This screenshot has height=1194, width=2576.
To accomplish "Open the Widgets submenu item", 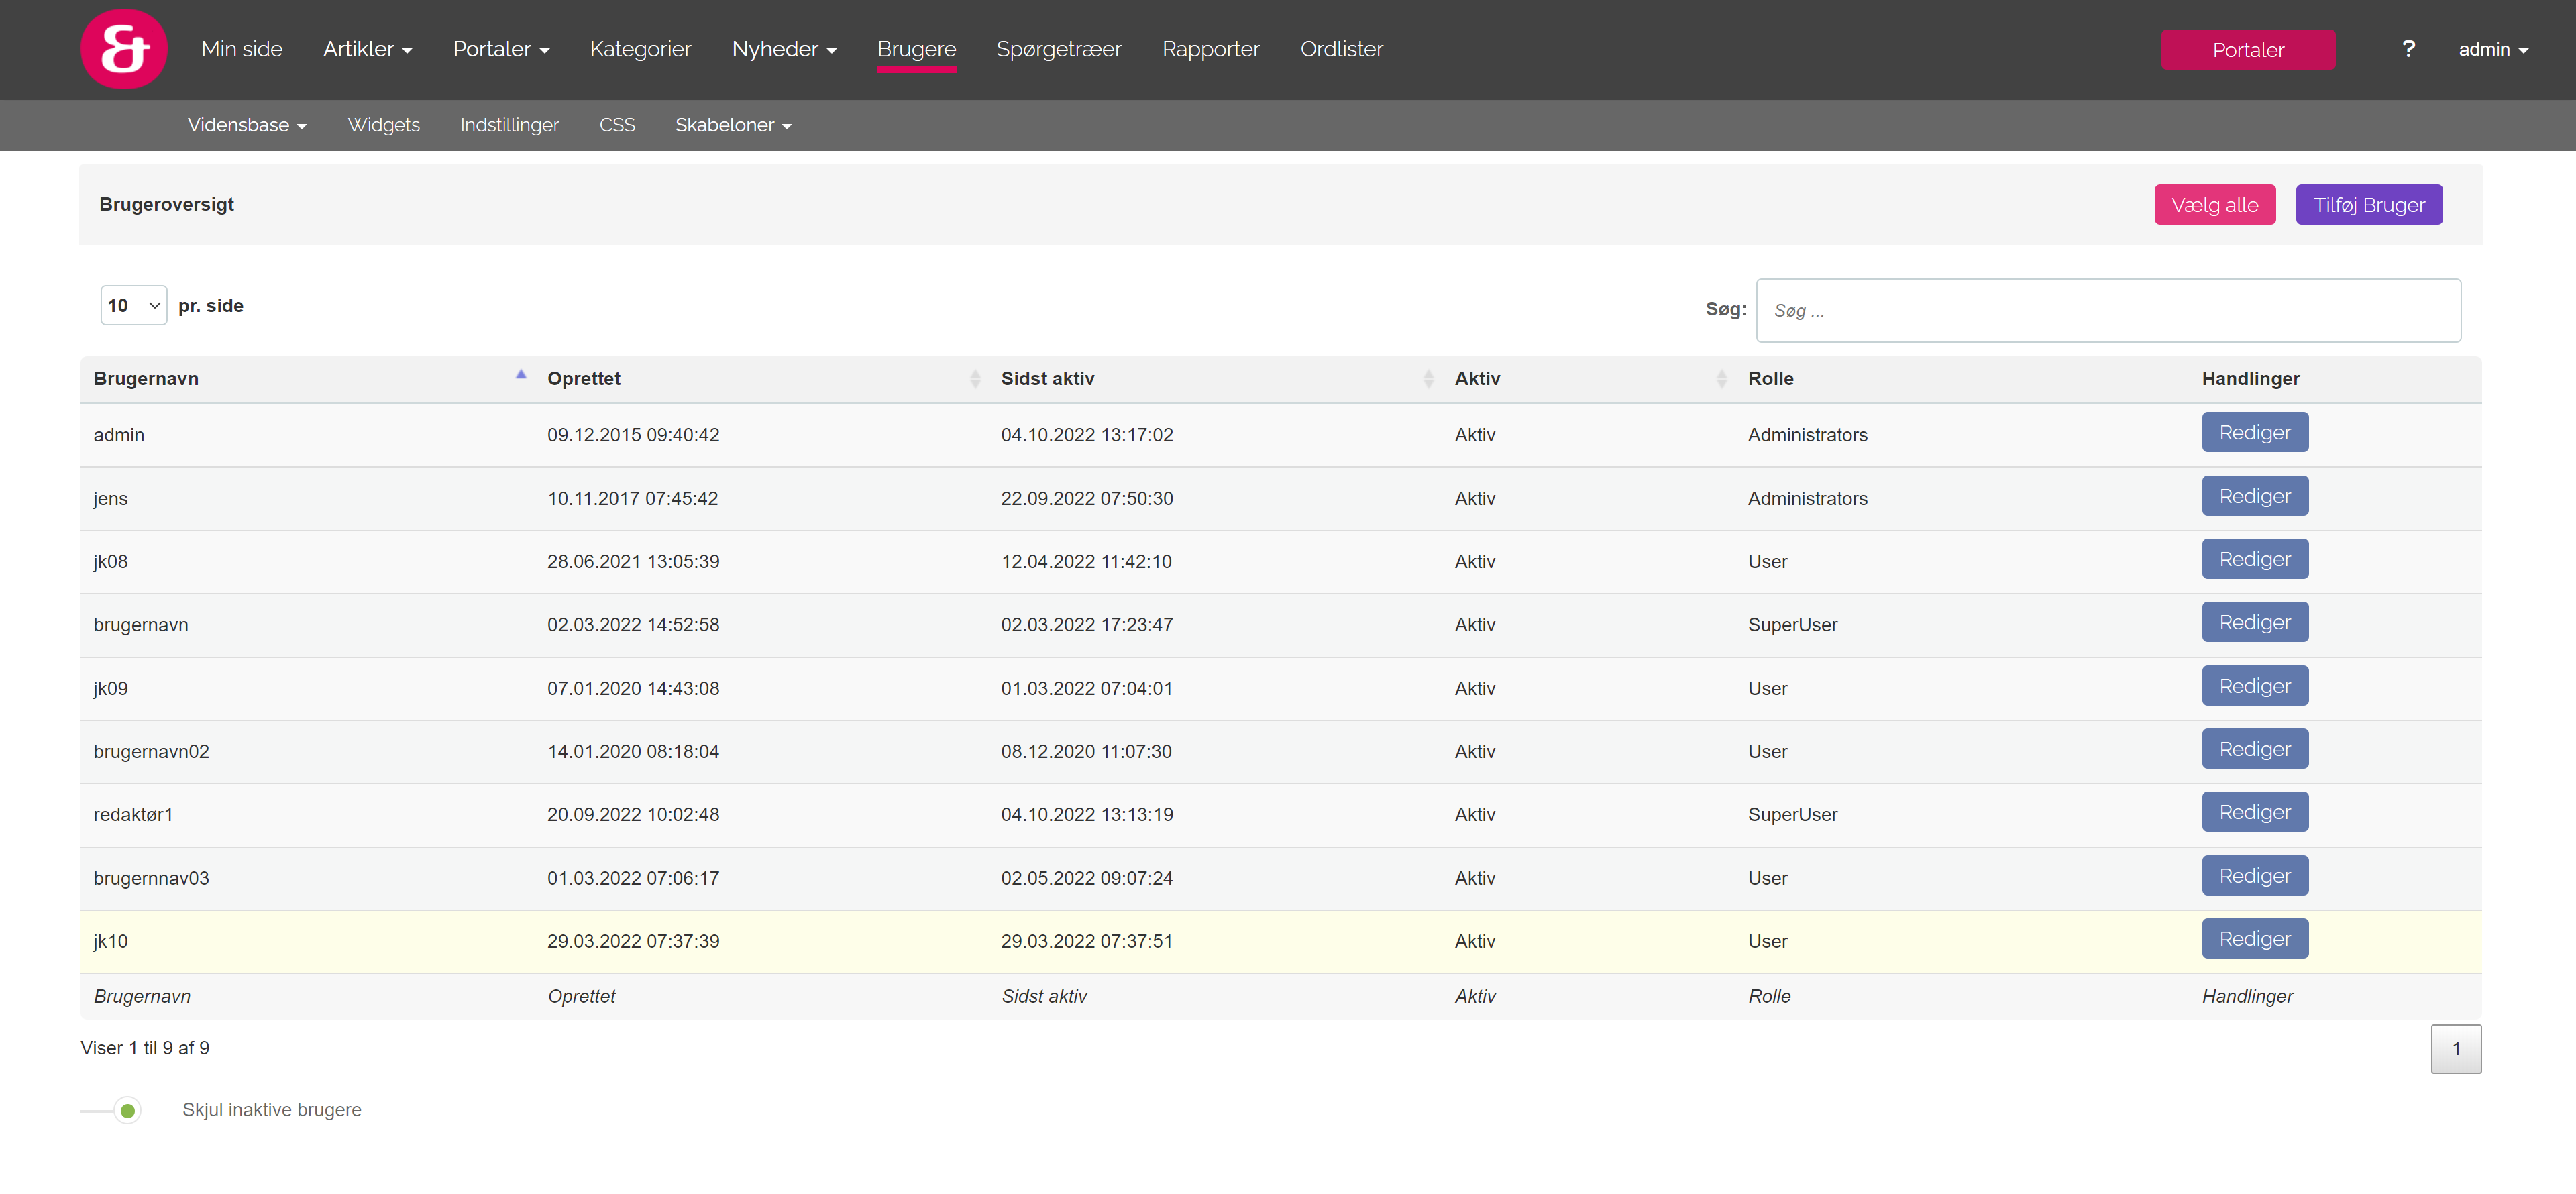I will point(383,125).
